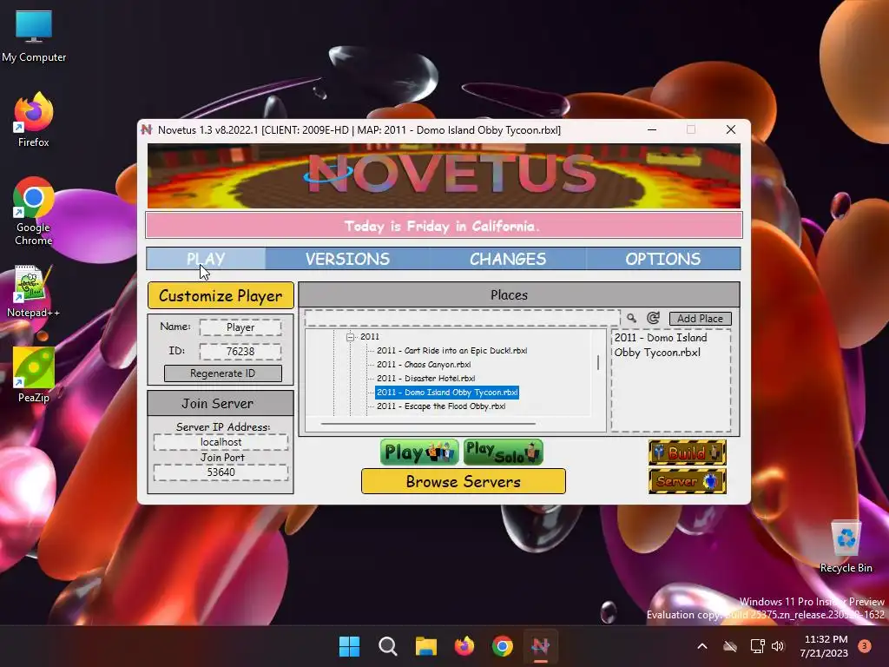Click the network status tray icon
This screenshot has width=889, height=667.
pos(757,646)
